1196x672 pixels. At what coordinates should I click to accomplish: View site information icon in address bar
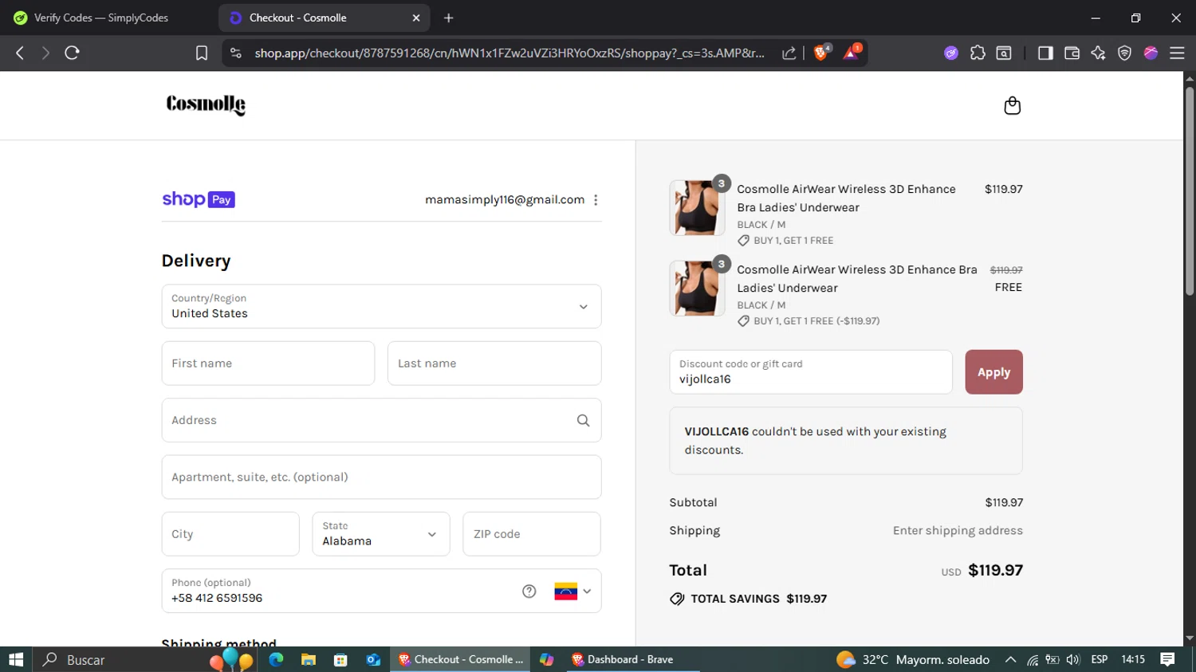tap(235, 53)
